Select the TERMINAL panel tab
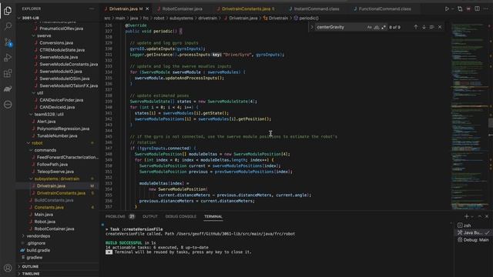The height and width of the screenshot is (277, 493). (x=213, y=216)
